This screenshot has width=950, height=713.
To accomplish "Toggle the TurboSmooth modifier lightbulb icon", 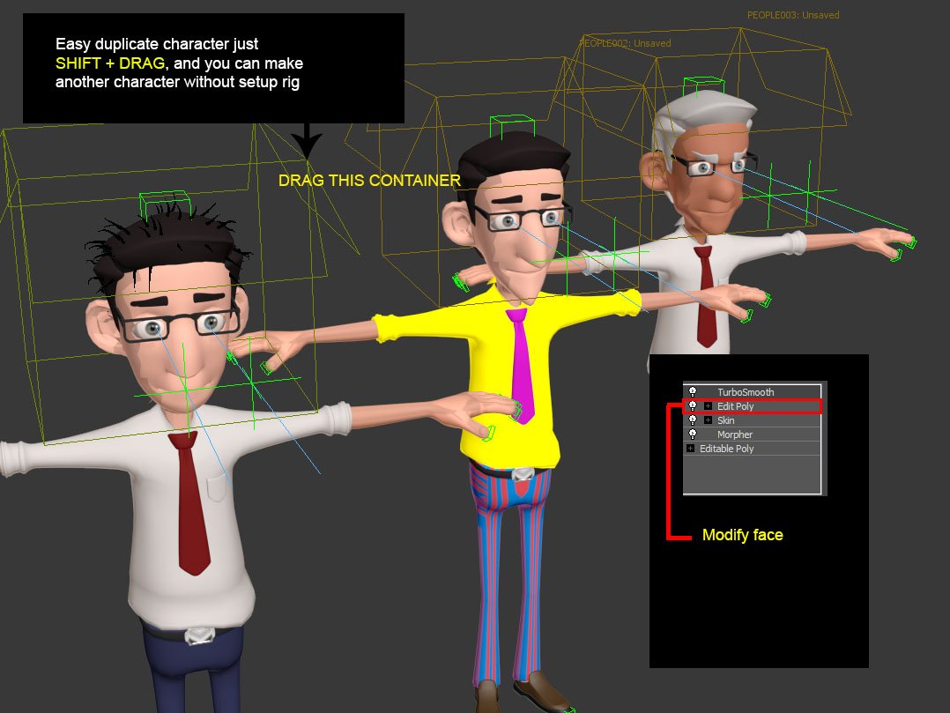I will [693, 392].
